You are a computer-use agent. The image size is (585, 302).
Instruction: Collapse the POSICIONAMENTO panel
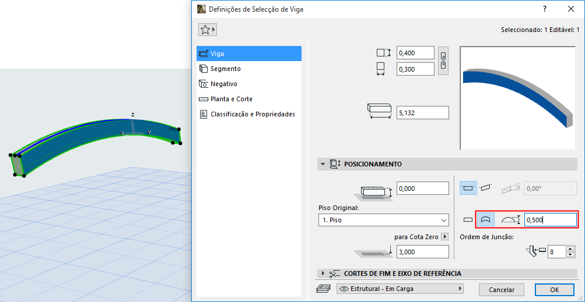(321, 164)
